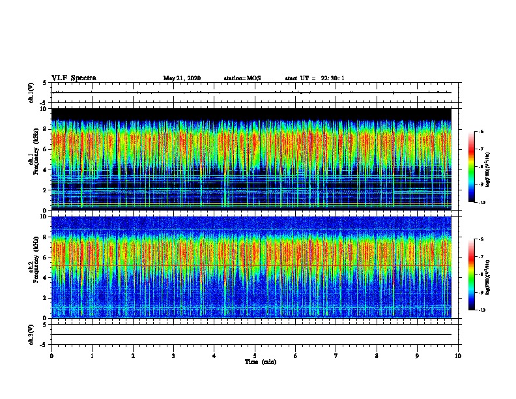Click the "ch.3(V)" waveform axis label
This screenshot has height=399, width=516.
tap(31, 334)
